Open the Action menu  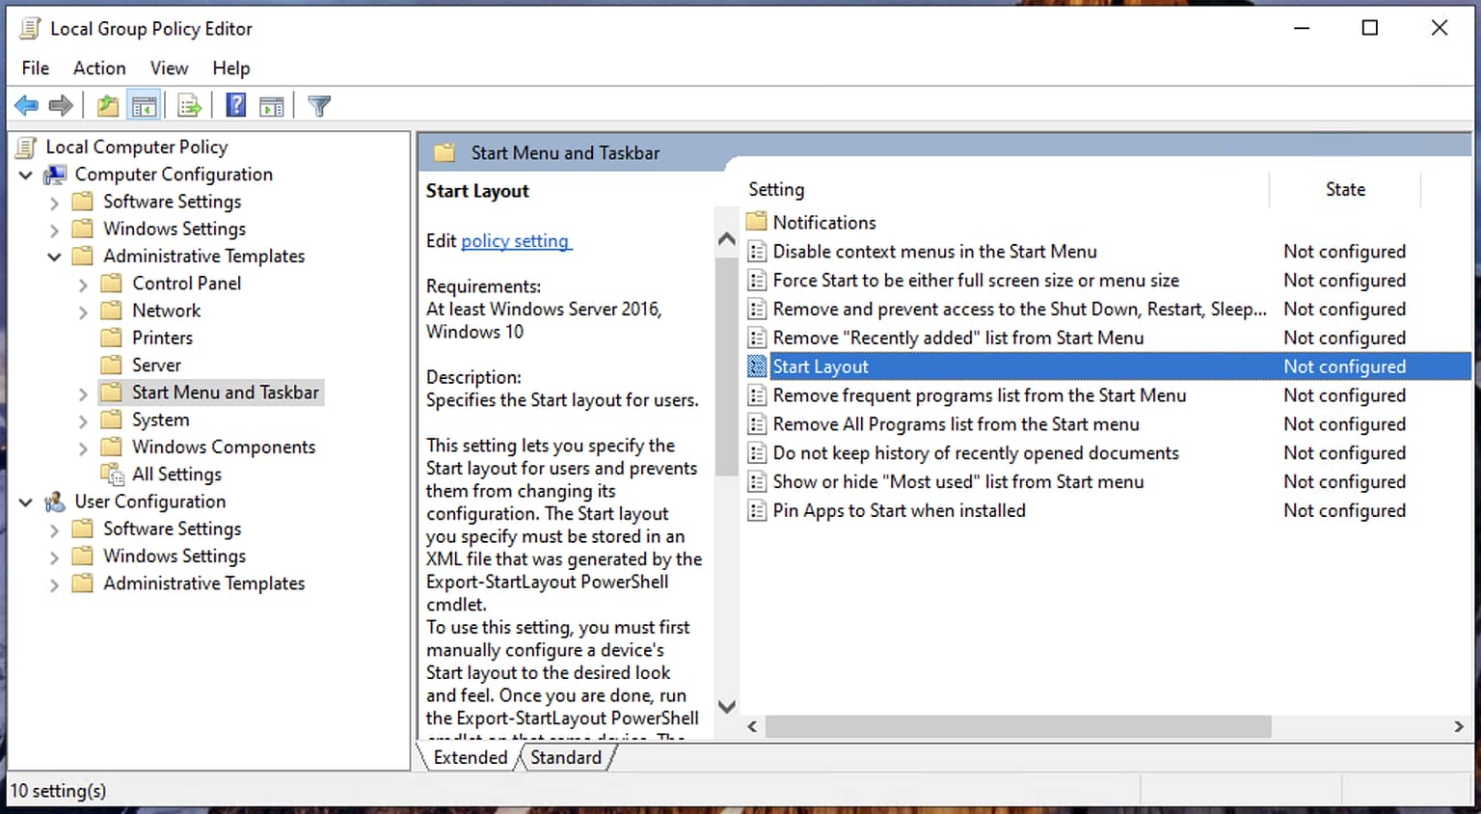pos(98,68)
